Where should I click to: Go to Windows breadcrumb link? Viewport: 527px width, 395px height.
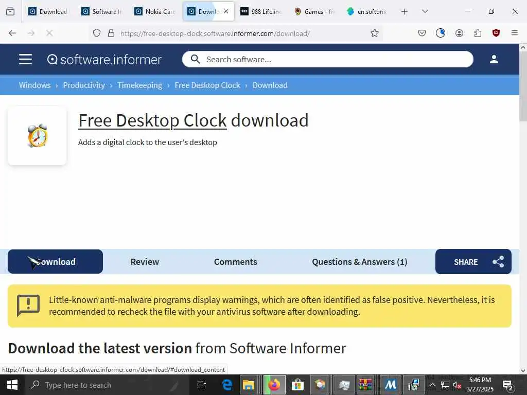(34, 85)
